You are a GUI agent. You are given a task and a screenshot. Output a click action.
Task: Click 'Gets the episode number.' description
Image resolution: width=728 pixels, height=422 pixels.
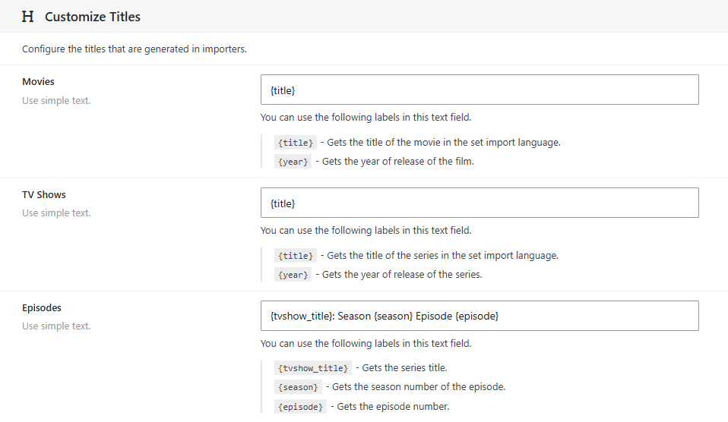tap(393, 407)
